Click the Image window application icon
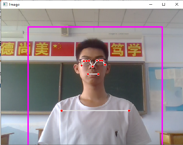 (5, 4)
